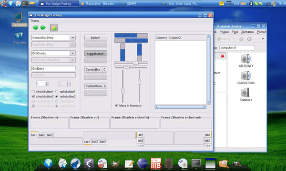Switch to tab2 in top-left notebook
The width and height of the screenshot is (286, 171).
pyautogui.click(x=42, y=135)
